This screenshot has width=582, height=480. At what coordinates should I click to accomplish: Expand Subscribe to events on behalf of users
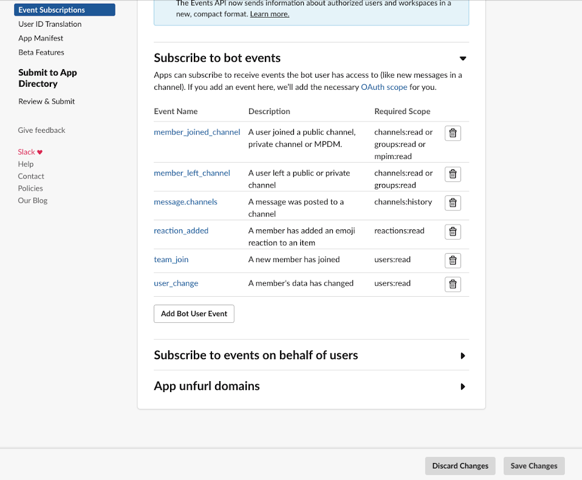[462, 356]
